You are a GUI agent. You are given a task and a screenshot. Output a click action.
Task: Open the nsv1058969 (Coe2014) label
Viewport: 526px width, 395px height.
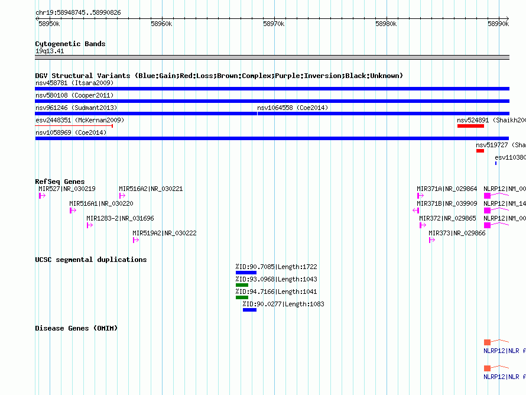71,132
